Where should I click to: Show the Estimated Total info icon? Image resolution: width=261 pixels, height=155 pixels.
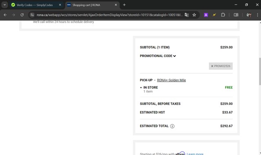pyautogui.click(x=172, y=126)
